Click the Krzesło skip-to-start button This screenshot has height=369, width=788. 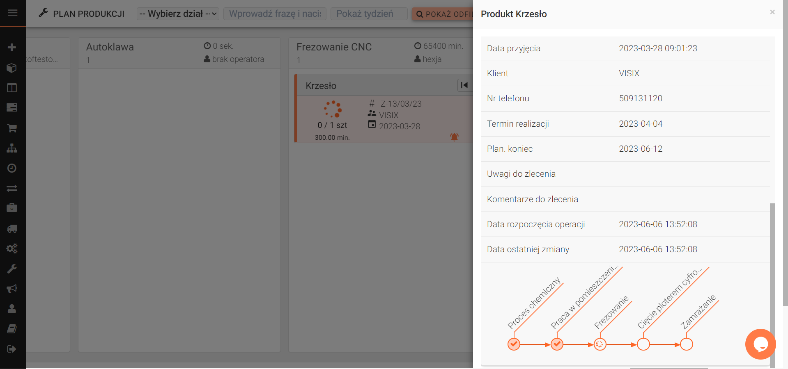[464, 85]
